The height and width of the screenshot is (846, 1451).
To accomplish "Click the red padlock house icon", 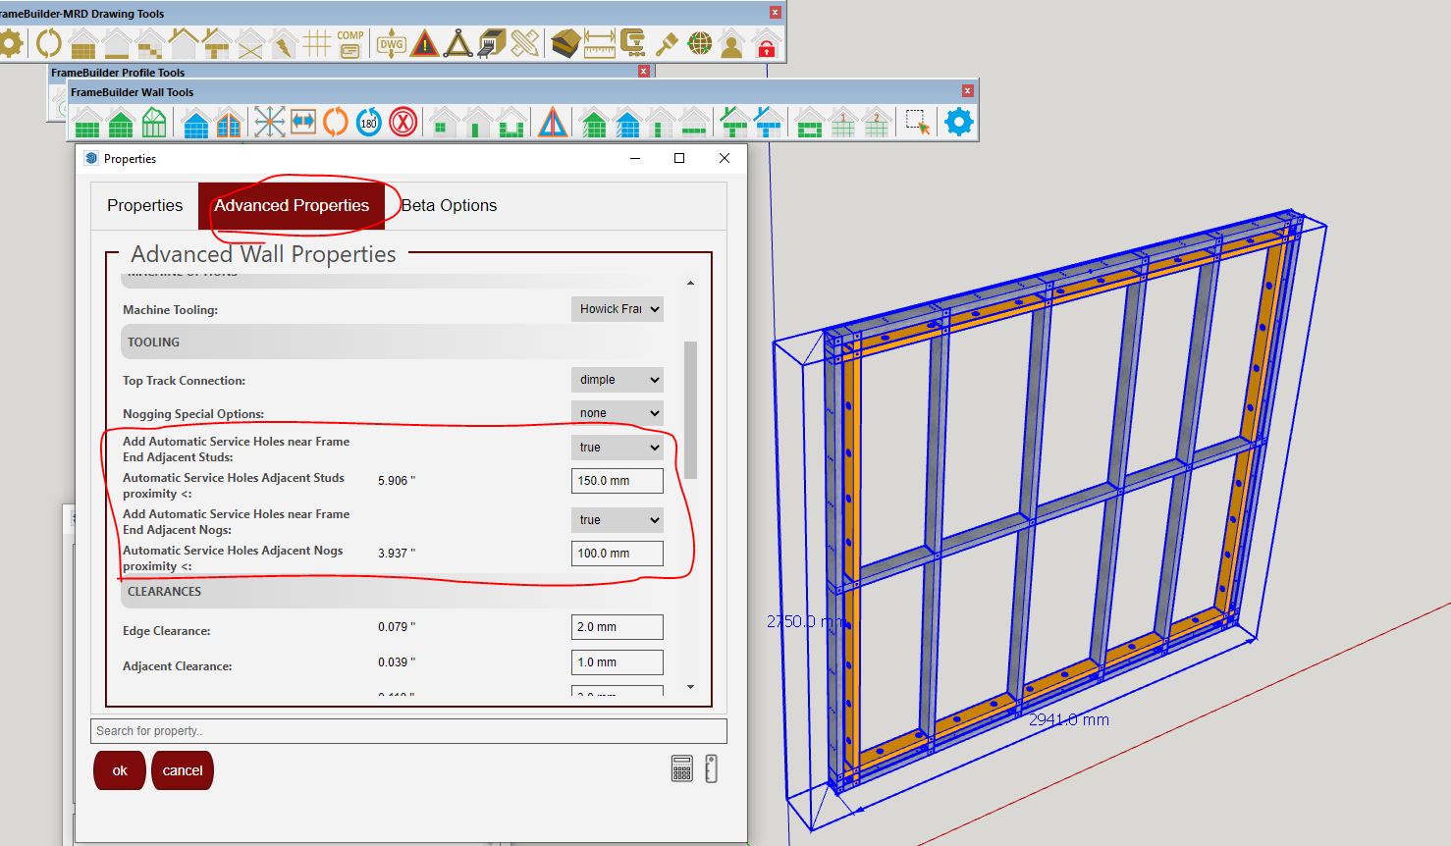I will tap(766, 44).
